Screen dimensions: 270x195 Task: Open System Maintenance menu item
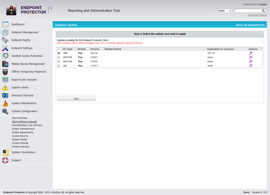[24, 103]
